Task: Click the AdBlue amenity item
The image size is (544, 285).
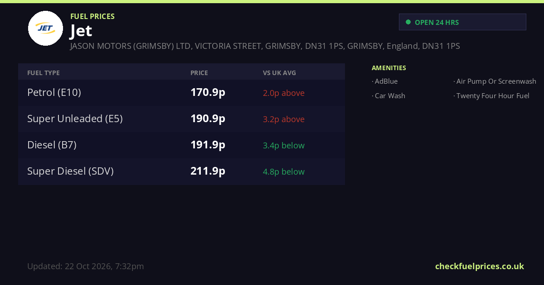Action: (x=385, y=81)
